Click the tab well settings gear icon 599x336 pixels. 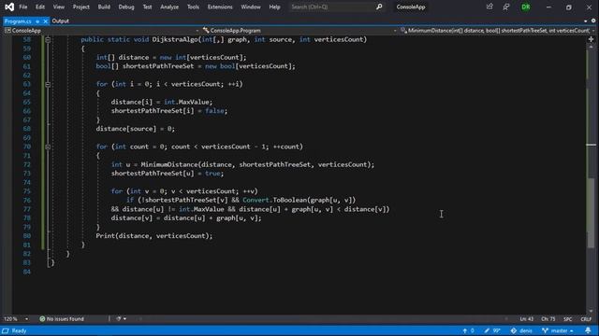[593, 21]
